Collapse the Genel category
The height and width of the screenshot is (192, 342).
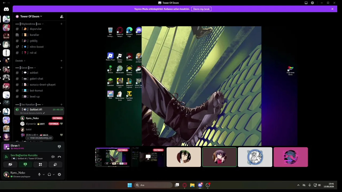pos(26,68)
